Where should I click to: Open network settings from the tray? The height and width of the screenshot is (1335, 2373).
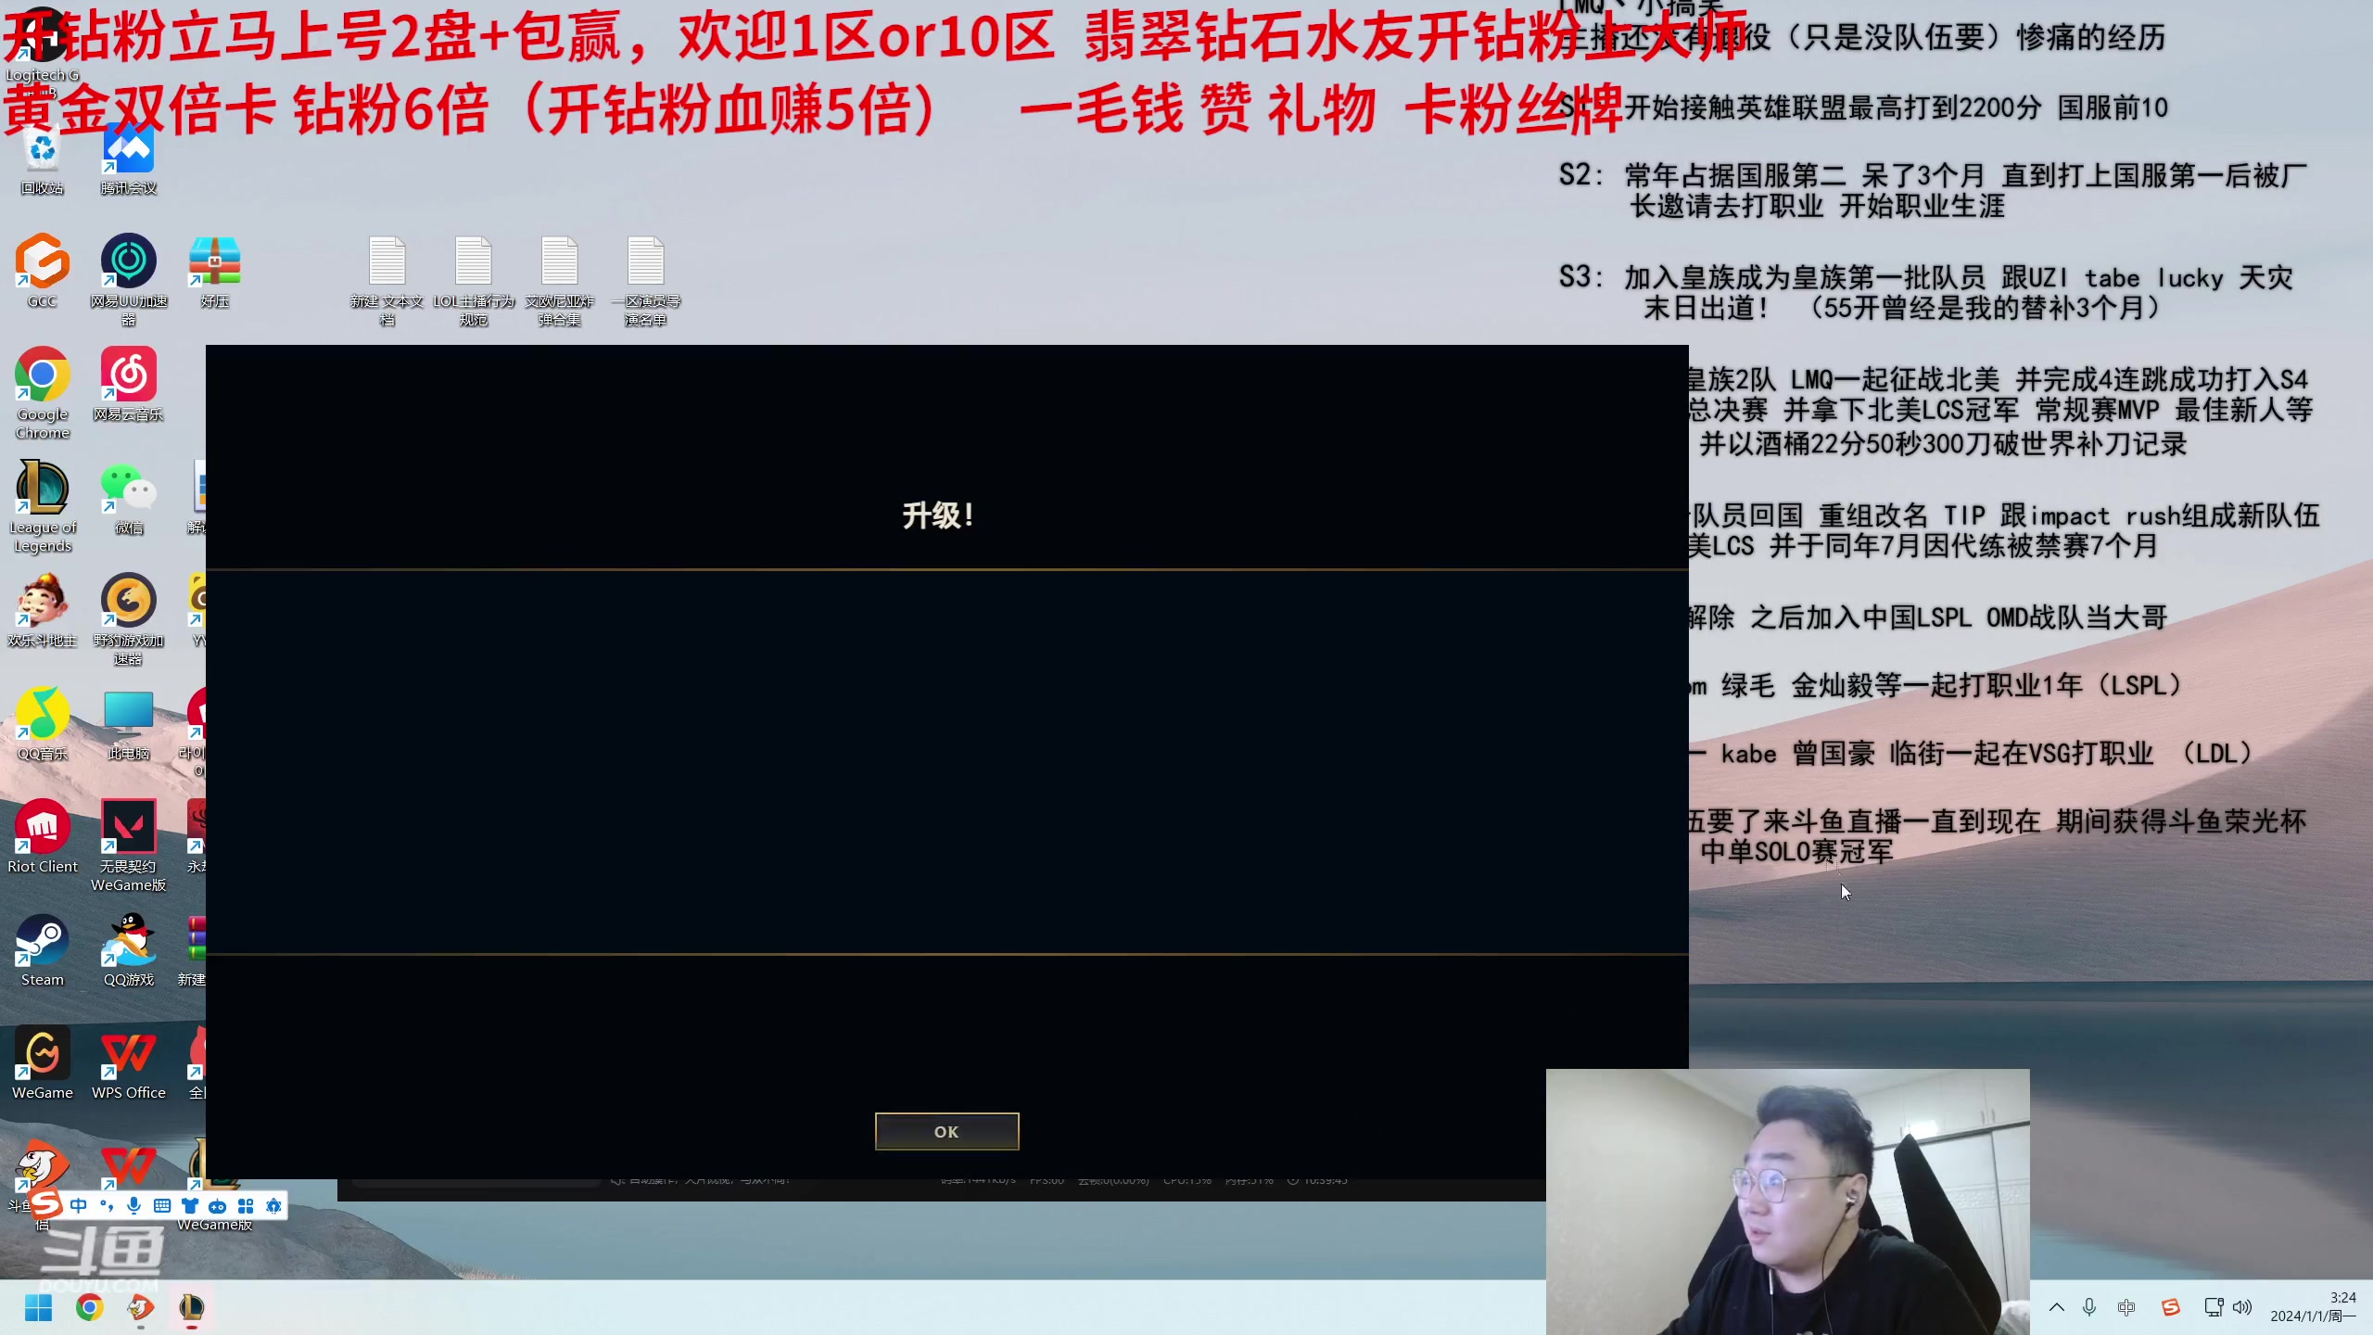coord(2214,1307)
